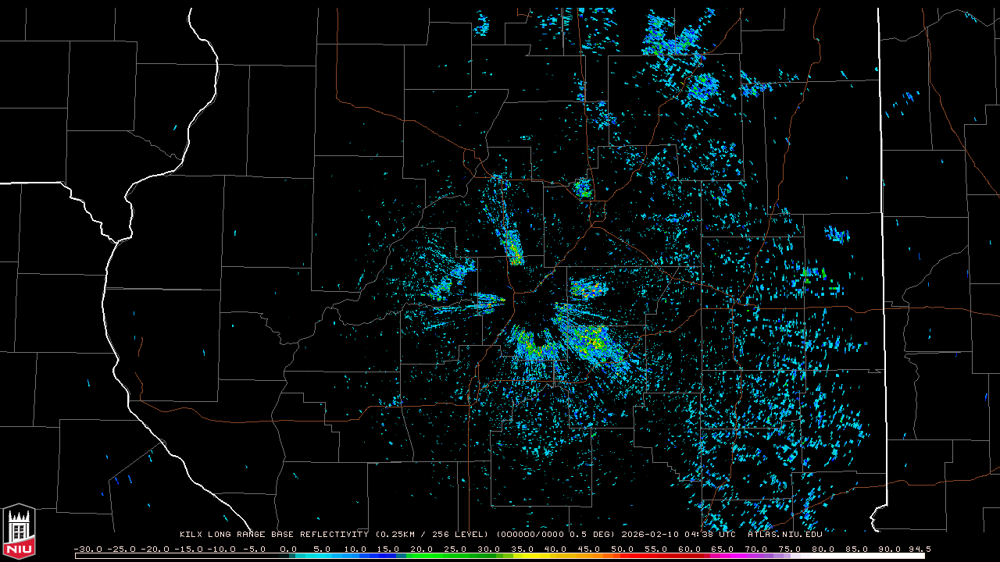This screenshot has height=562, width=1000.
Task: Click the 75.0 label on reflectivity scale
Action: point(790,549)
